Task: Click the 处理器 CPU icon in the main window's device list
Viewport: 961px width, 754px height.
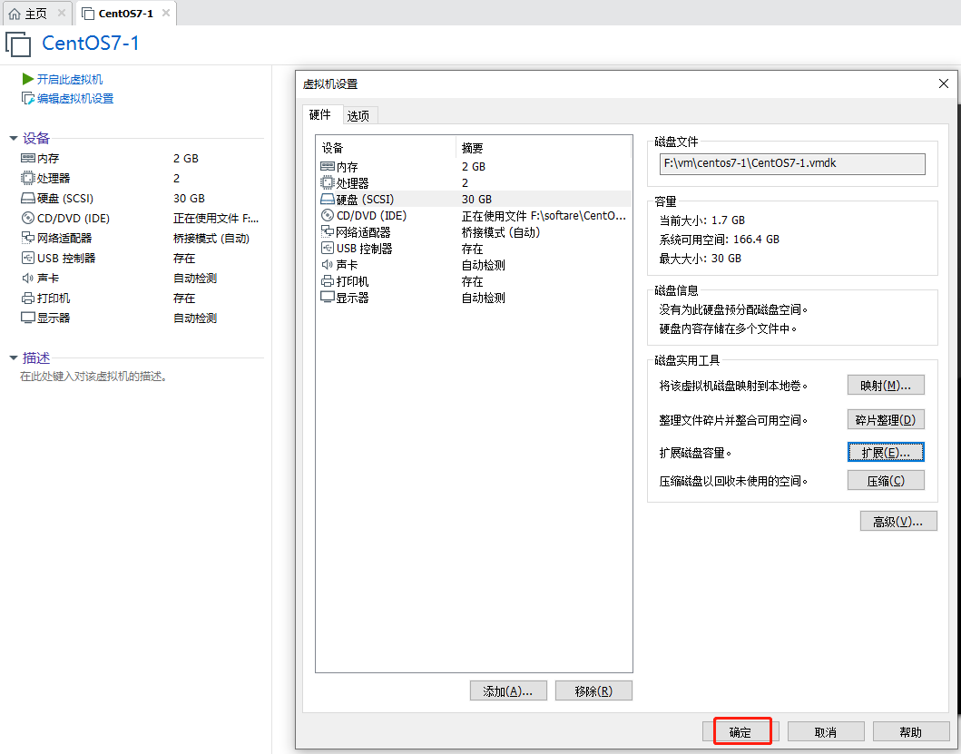Action: 27,179
